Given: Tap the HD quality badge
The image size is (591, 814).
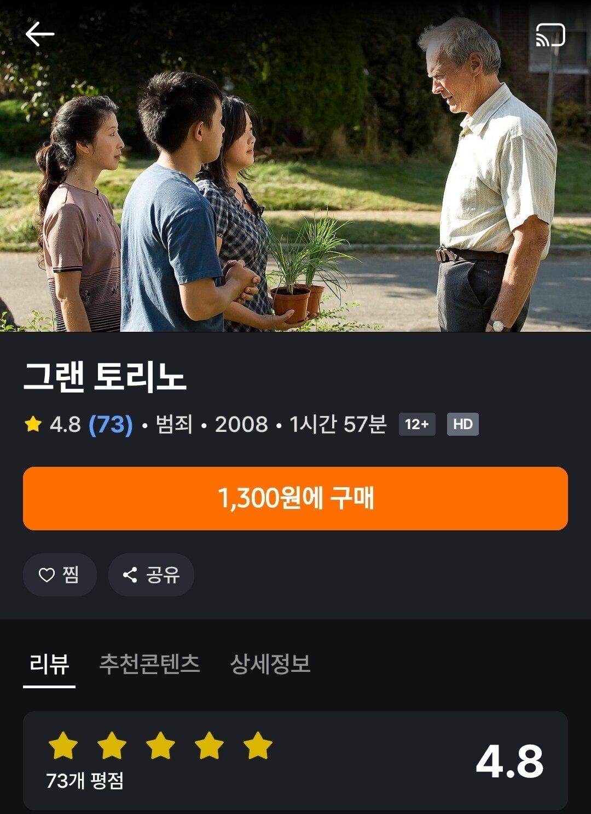Looking at the screenshot, I should [x=463, y=424].
